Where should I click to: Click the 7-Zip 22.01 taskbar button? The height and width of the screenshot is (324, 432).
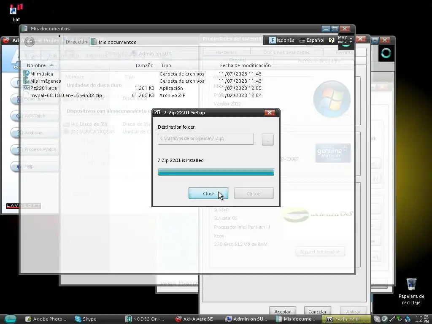(346, 319)
